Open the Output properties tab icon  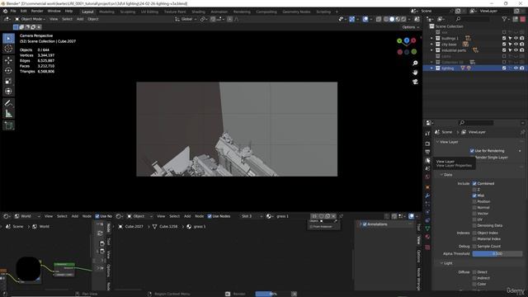[427, 152]
